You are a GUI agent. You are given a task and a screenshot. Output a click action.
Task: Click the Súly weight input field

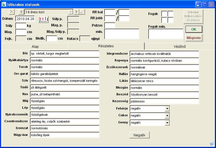pos(21,25)
